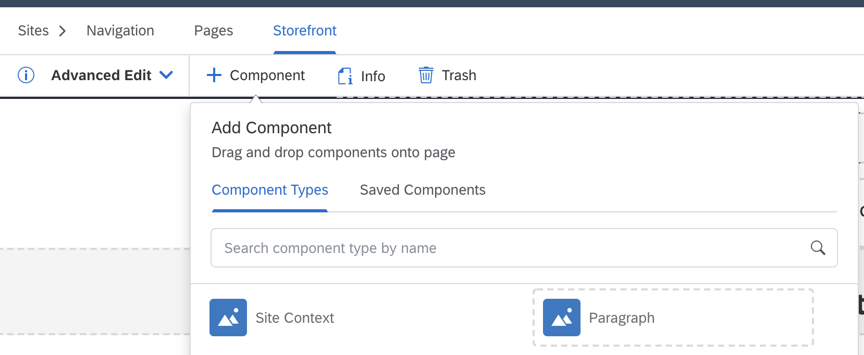864x355 pixels.
Task: Select the Site Context component icon
Action: (228, 318)
